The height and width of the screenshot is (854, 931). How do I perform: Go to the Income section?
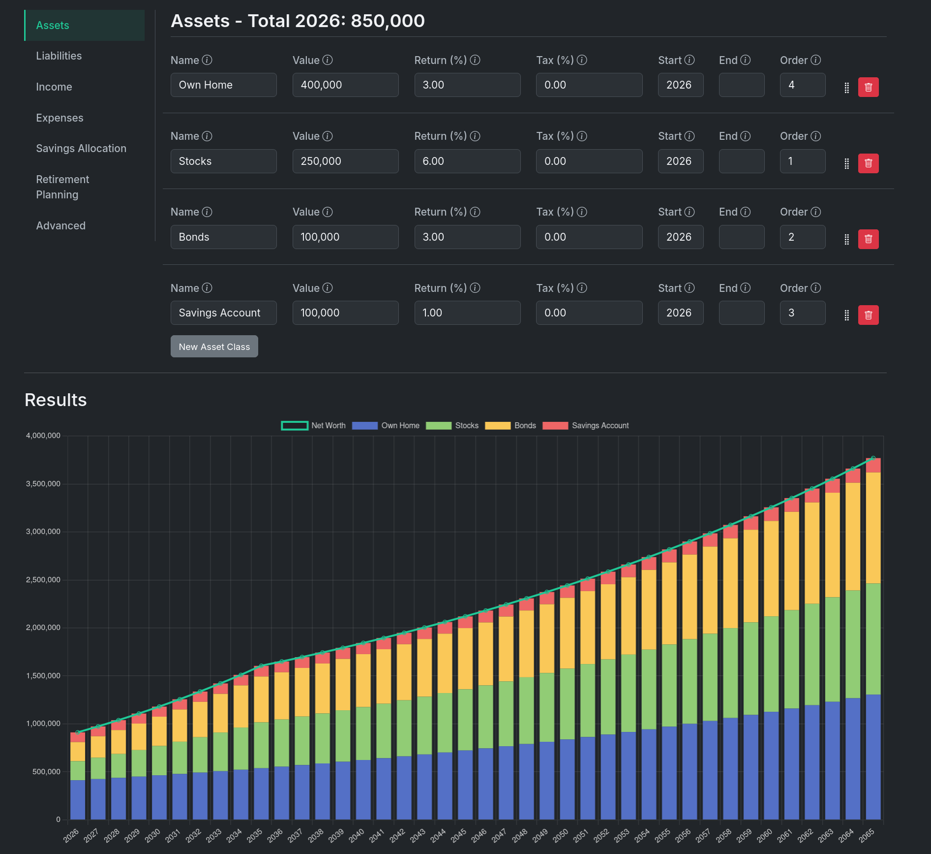coord(85,87)
